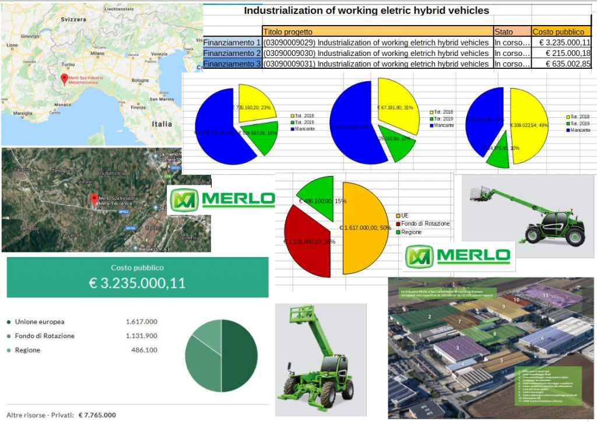The image size is (597, 425).
Task: Click the orange 50% UE pie slice
Action: pos(366,228)
